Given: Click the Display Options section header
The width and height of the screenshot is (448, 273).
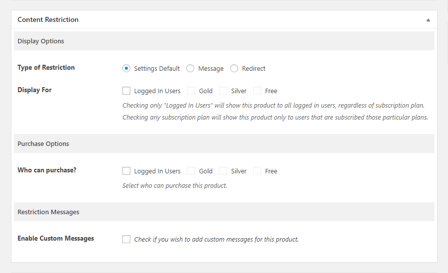Looking at the screenshot, I should pyautogui.click(x=224, y=41).
